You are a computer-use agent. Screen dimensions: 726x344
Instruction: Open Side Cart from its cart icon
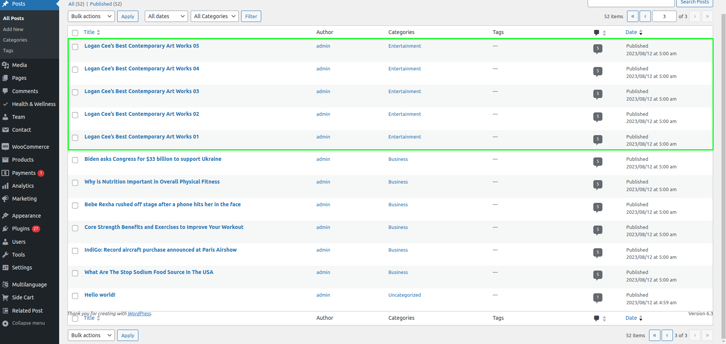point(5,297)
